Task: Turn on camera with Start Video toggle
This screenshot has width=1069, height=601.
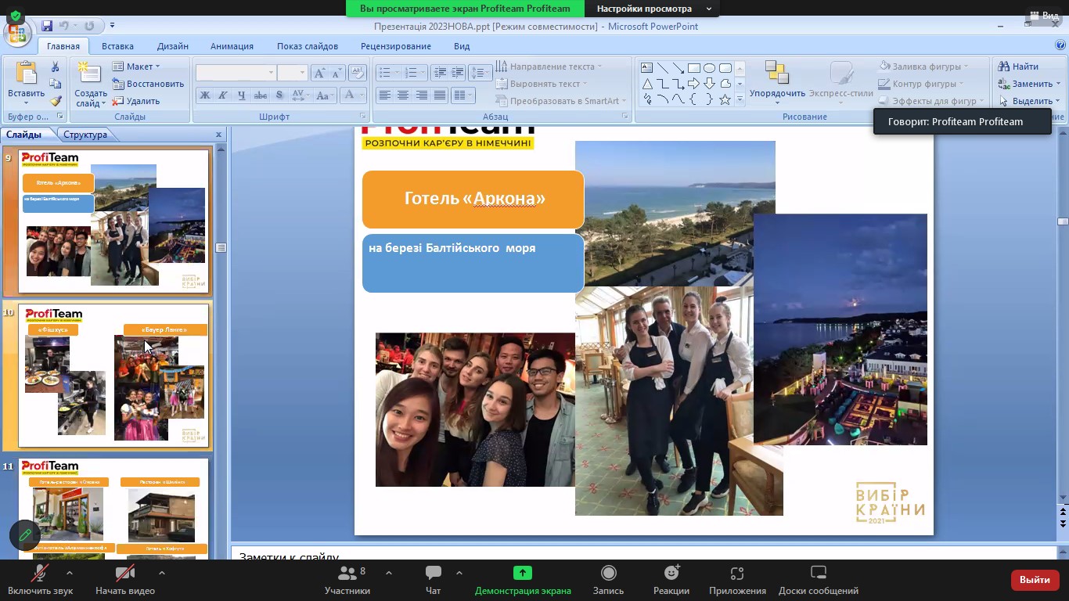Action: 124,574
